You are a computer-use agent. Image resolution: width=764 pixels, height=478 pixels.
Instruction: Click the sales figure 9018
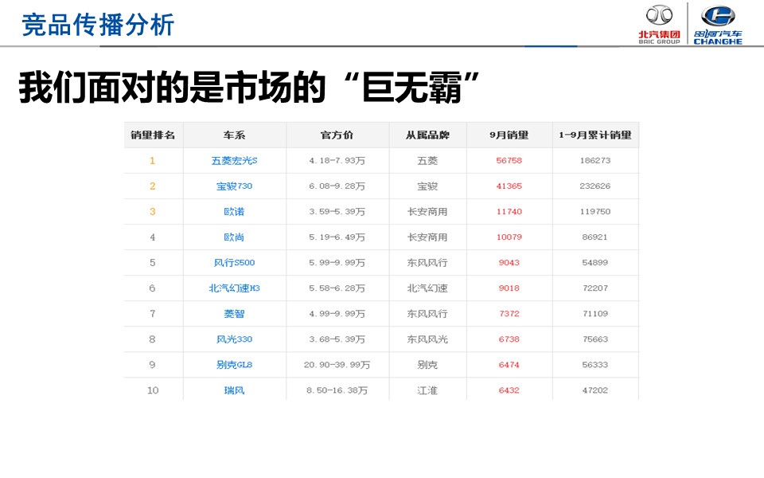509,288
